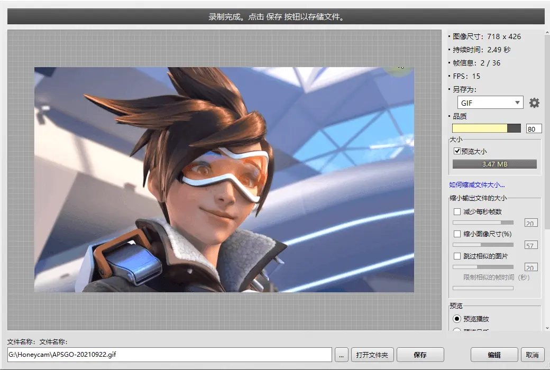This screenshot has width=550, height=370.
Task: Click the FPS reduction value box 20
Action: 531,223
